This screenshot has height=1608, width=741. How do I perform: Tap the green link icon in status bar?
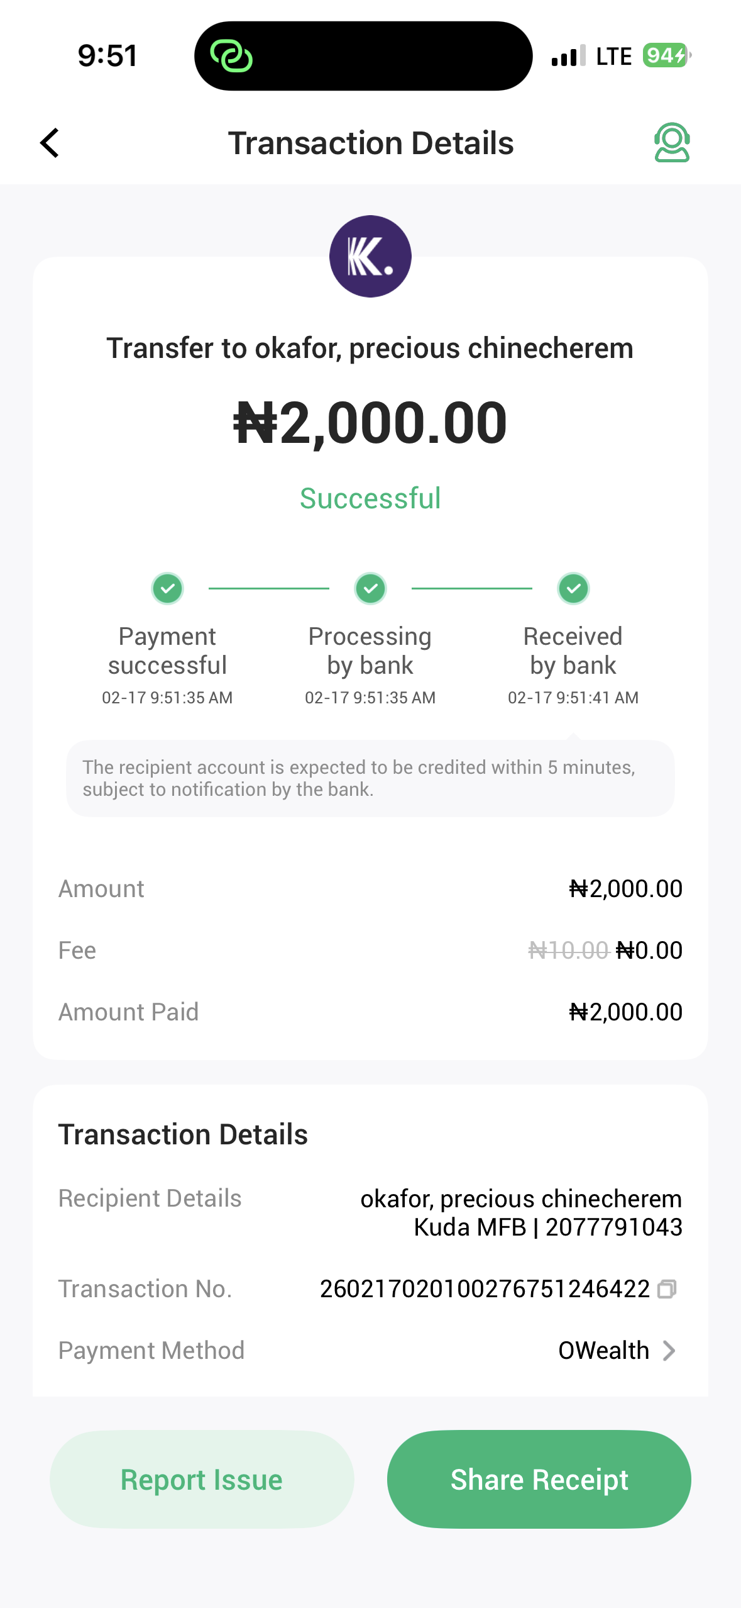pos(231,56)
